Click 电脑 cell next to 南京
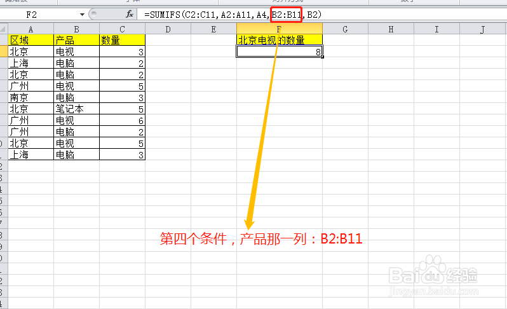The width and height of the screenshot is (507, 309). pos(77,97)
